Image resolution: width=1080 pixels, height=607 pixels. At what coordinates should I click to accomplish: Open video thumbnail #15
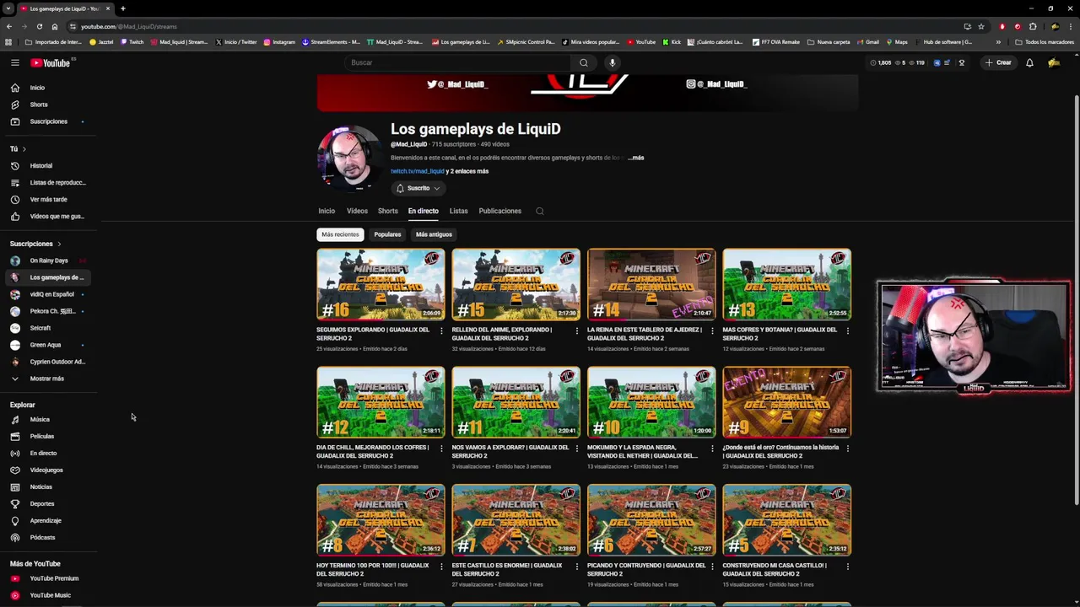[x=516, y=284]
